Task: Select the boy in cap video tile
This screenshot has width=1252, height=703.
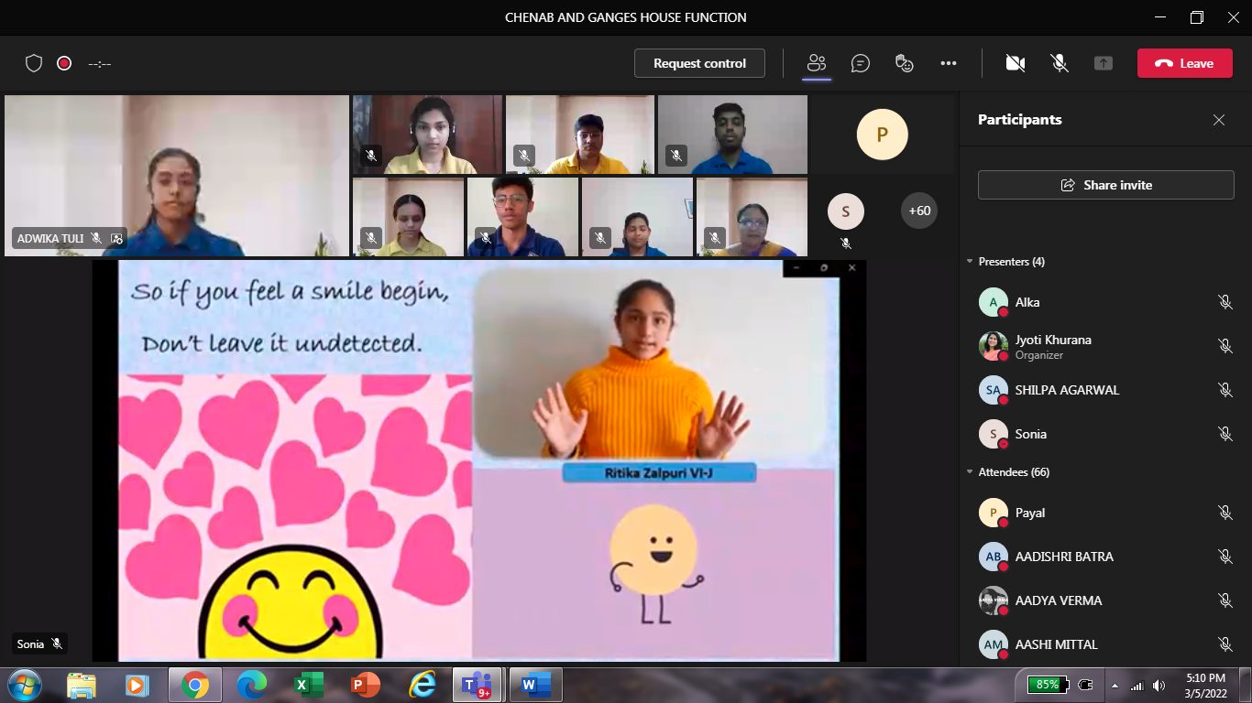Action: (x=580, y=135)
